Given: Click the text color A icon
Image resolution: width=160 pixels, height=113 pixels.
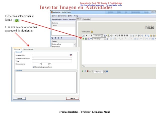Looking at the screenshot, I should click(105, 35).
